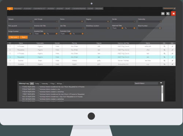The image size is (183, 136).
Task: Focus the Search History field
Action: point(146,83)
